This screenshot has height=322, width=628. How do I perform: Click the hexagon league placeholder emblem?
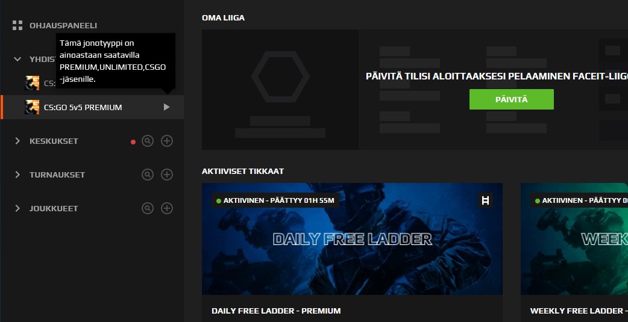pos(280,76)
